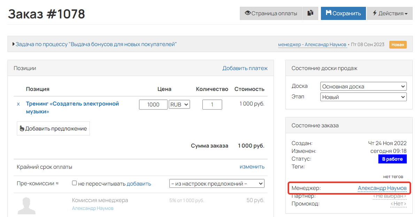
Task: Click the "Добавить платеж" link
Action: pos(245,68)
